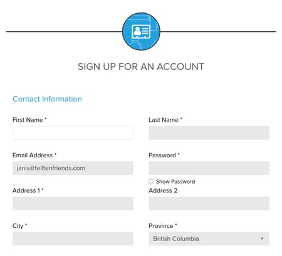
Task: Focus the First Name input field
Action: point(73,133)
